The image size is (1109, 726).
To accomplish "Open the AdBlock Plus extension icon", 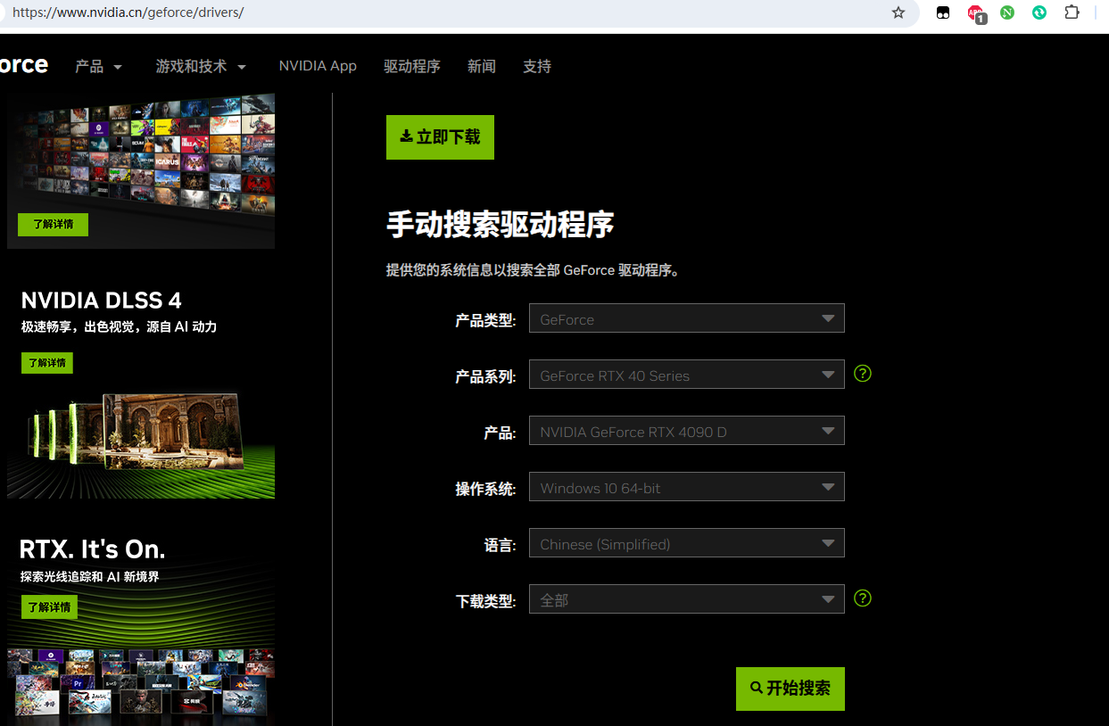I will (x=976, y=13).
